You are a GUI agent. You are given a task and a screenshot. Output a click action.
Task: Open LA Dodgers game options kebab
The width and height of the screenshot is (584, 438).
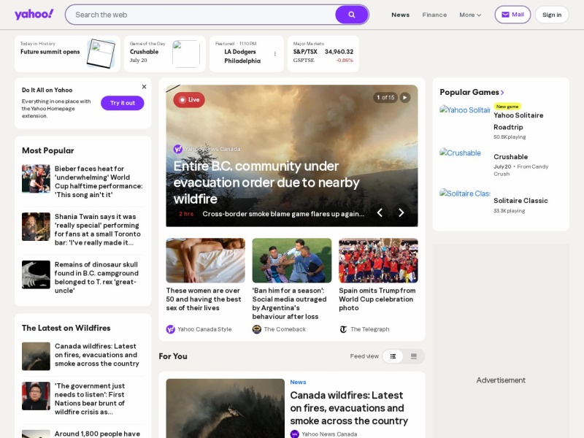275,54
